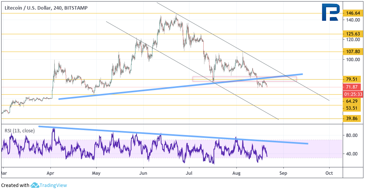Select the 53.51 support level label

click(x=352, y=108)
